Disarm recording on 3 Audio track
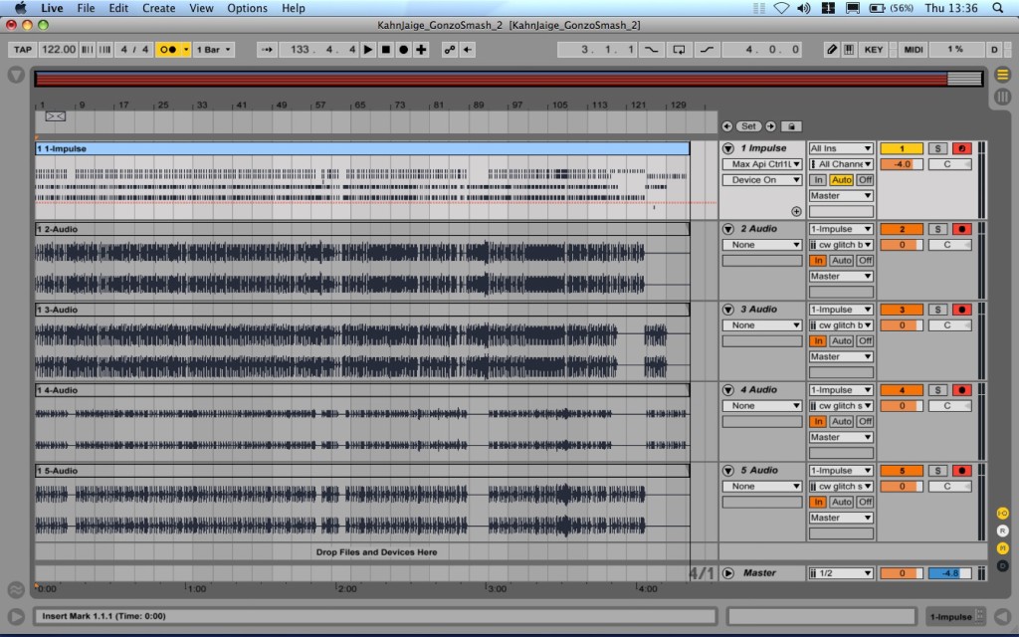The image size is (1019, 637). coord(961,310)
